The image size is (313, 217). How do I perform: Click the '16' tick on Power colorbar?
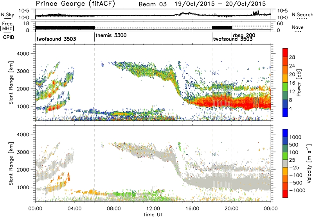(x=292, y=83)
